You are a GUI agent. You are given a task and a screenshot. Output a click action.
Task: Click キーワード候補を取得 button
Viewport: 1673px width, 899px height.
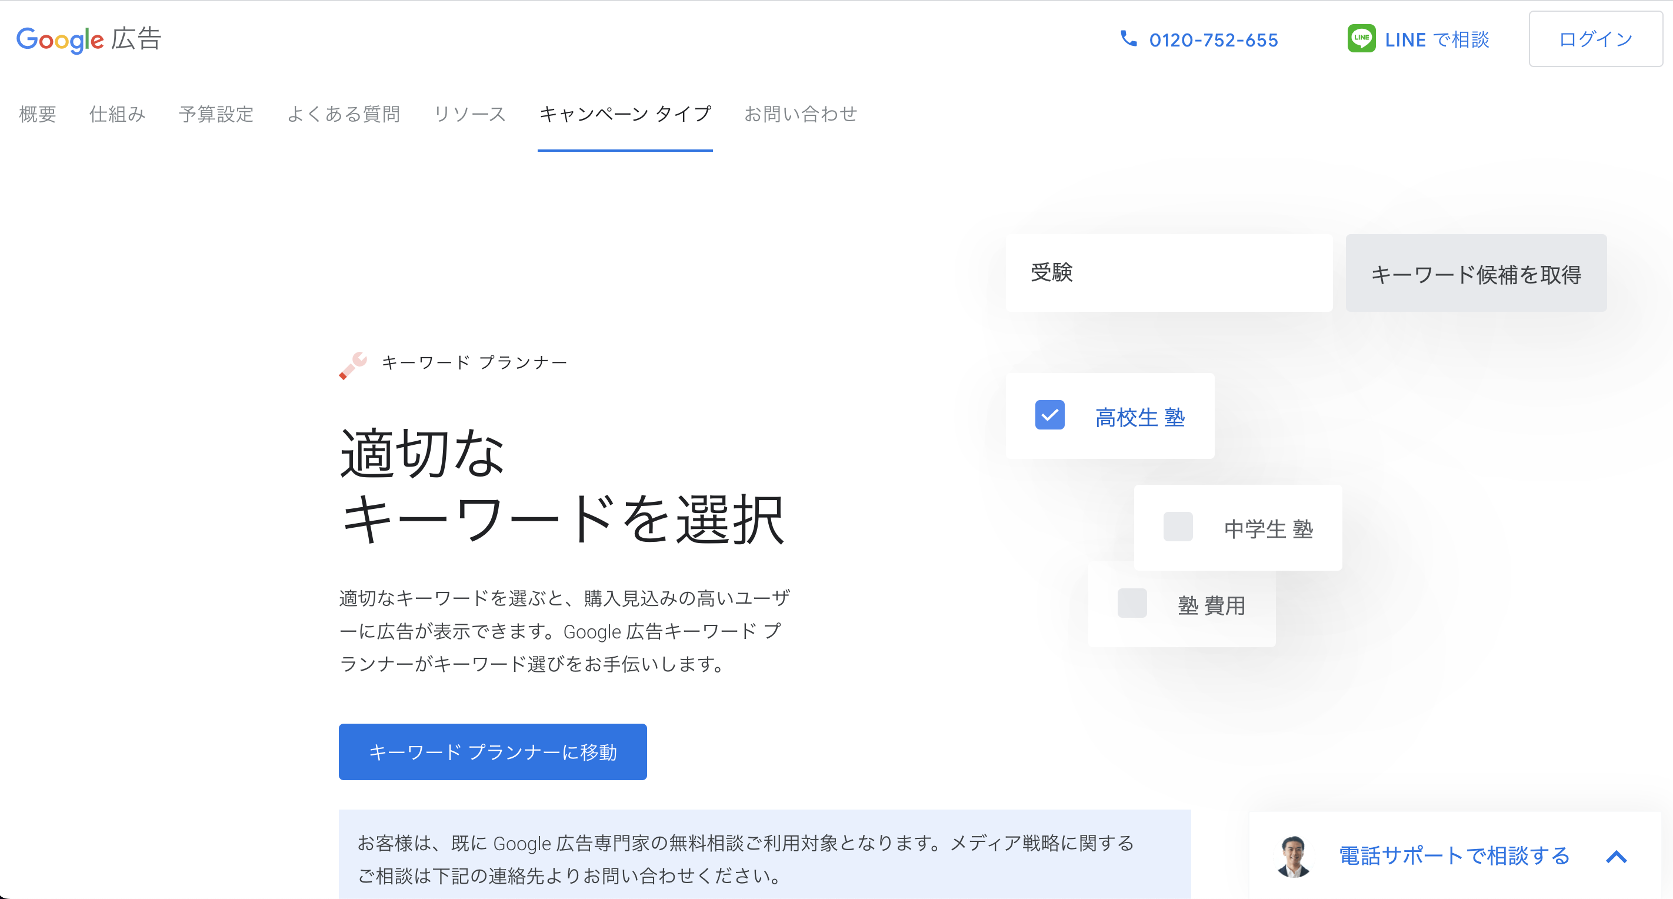coord(1476,274)
